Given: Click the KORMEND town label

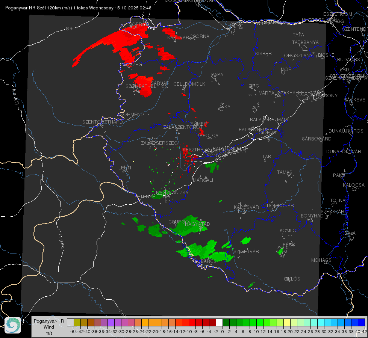Looking at the screenshot, I should (x=132, y=115).
